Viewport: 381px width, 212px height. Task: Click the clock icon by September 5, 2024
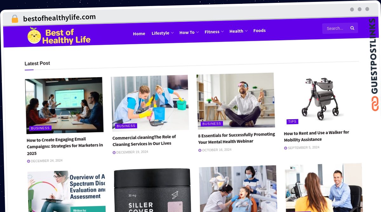click(285, 148)
